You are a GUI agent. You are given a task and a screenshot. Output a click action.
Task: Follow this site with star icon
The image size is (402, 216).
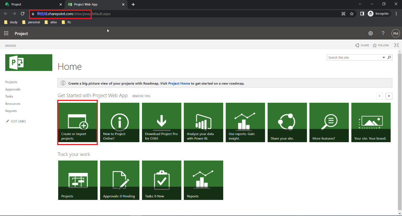click(381, 45)
